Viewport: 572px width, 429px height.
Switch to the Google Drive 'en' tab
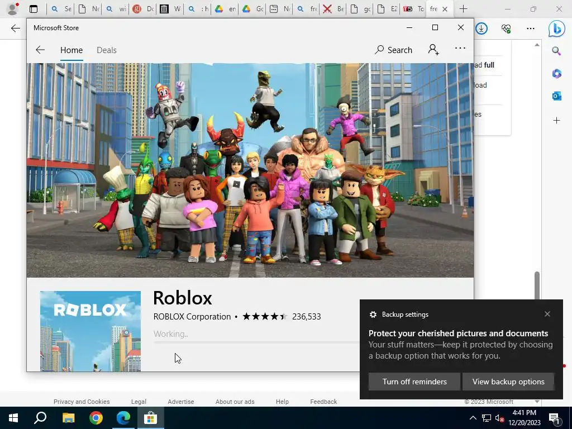coord(225,9)
